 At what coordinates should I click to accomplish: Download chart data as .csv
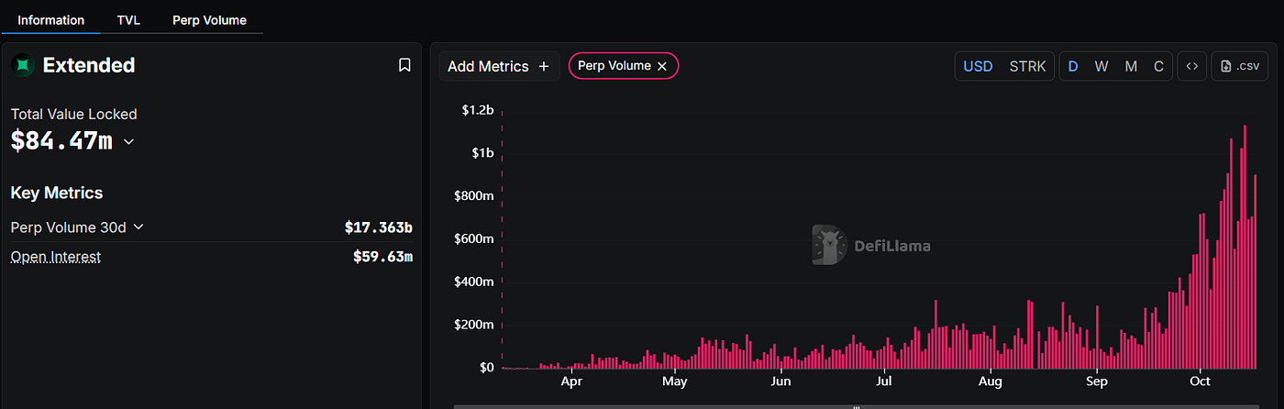(x=1240, y=66)
